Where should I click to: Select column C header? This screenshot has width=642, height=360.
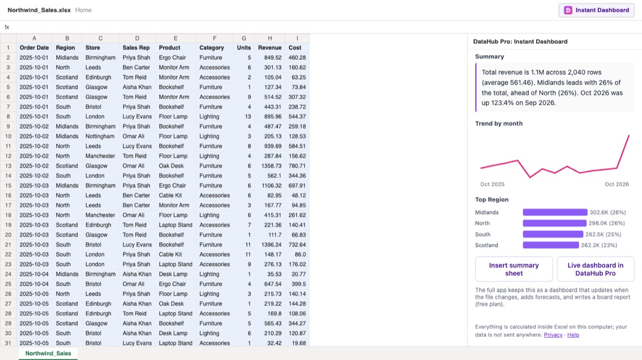100,38
